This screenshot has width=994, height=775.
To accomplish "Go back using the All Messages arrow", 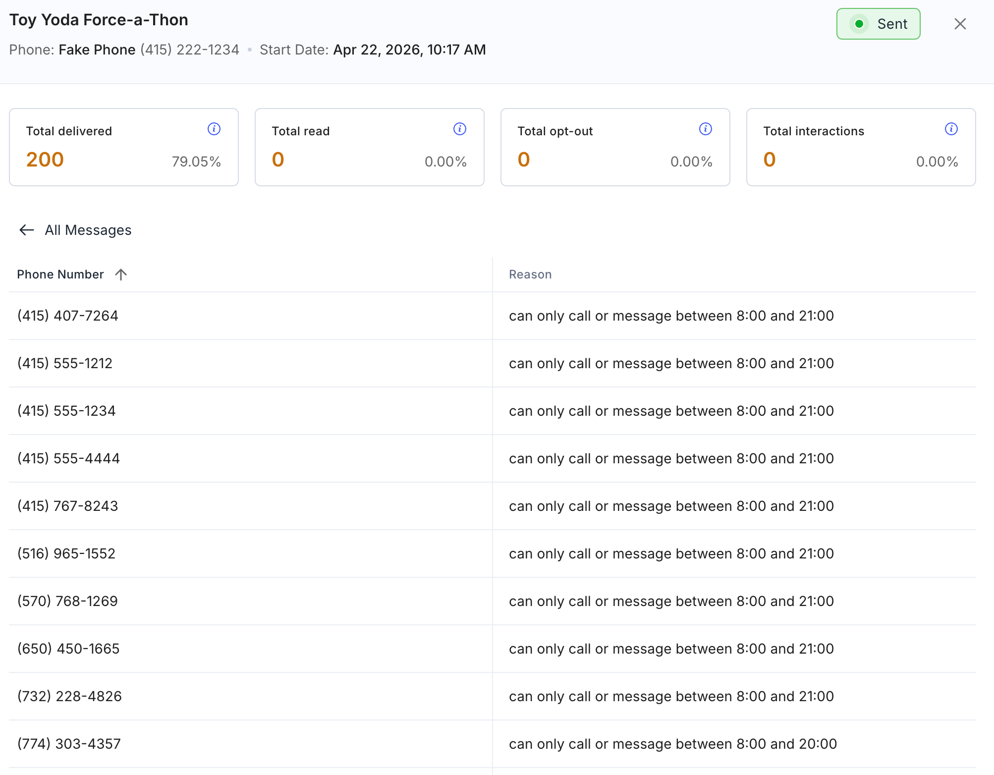I will (26, 230).
